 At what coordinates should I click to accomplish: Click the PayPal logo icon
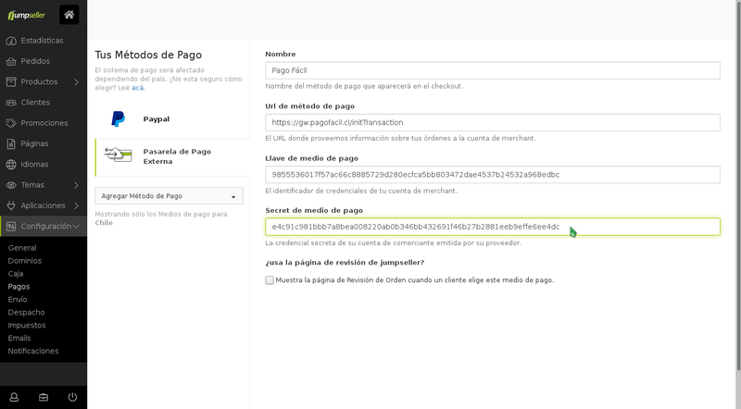pos(119,119)
